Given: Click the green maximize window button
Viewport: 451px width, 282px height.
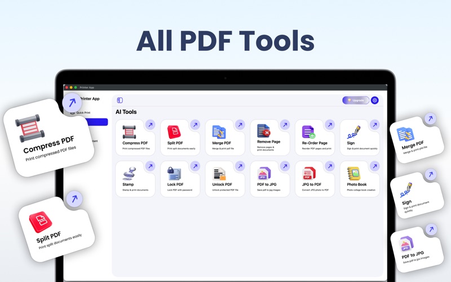Looking at the screenshot, I should [76, 87].
